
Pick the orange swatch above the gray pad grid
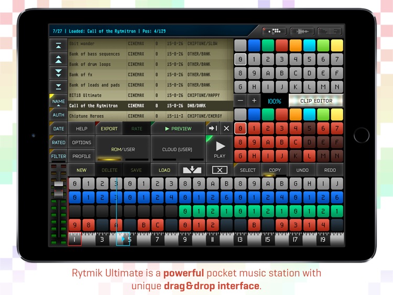coord(296,46)
